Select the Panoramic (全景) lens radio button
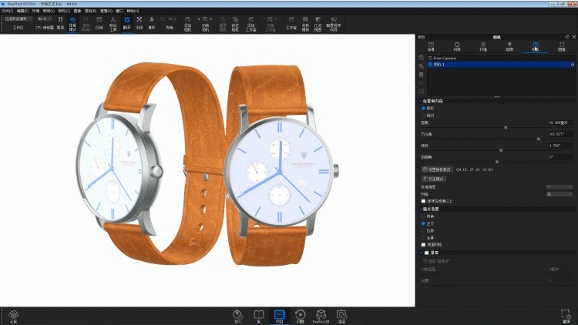Image resolution: width=578 pixels, height=325 pixels. tap(423, 238)
